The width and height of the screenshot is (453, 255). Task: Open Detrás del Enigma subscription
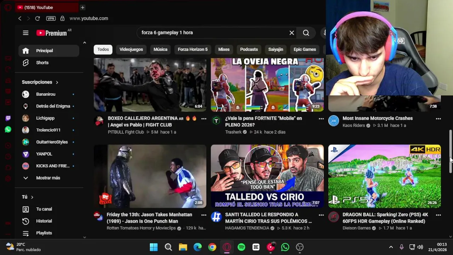[49, 106]
